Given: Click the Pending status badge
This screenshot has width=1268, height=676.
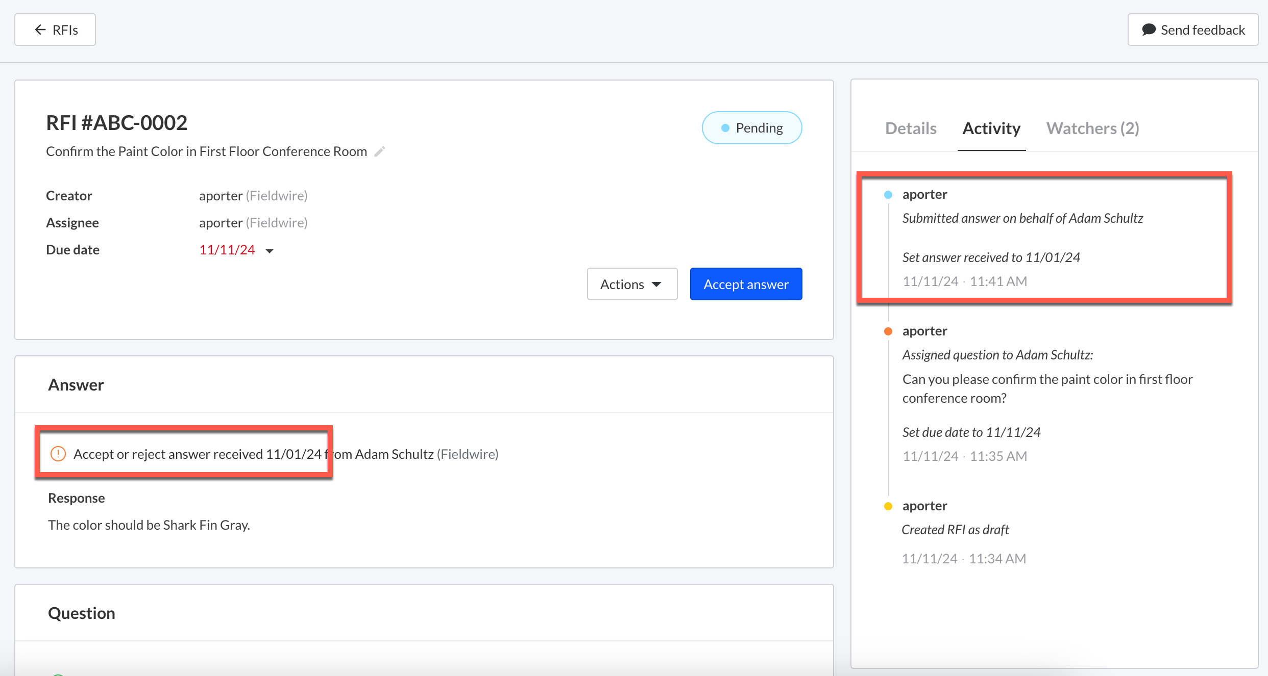Looking at the screenshot, I should [x=751, y=128].
